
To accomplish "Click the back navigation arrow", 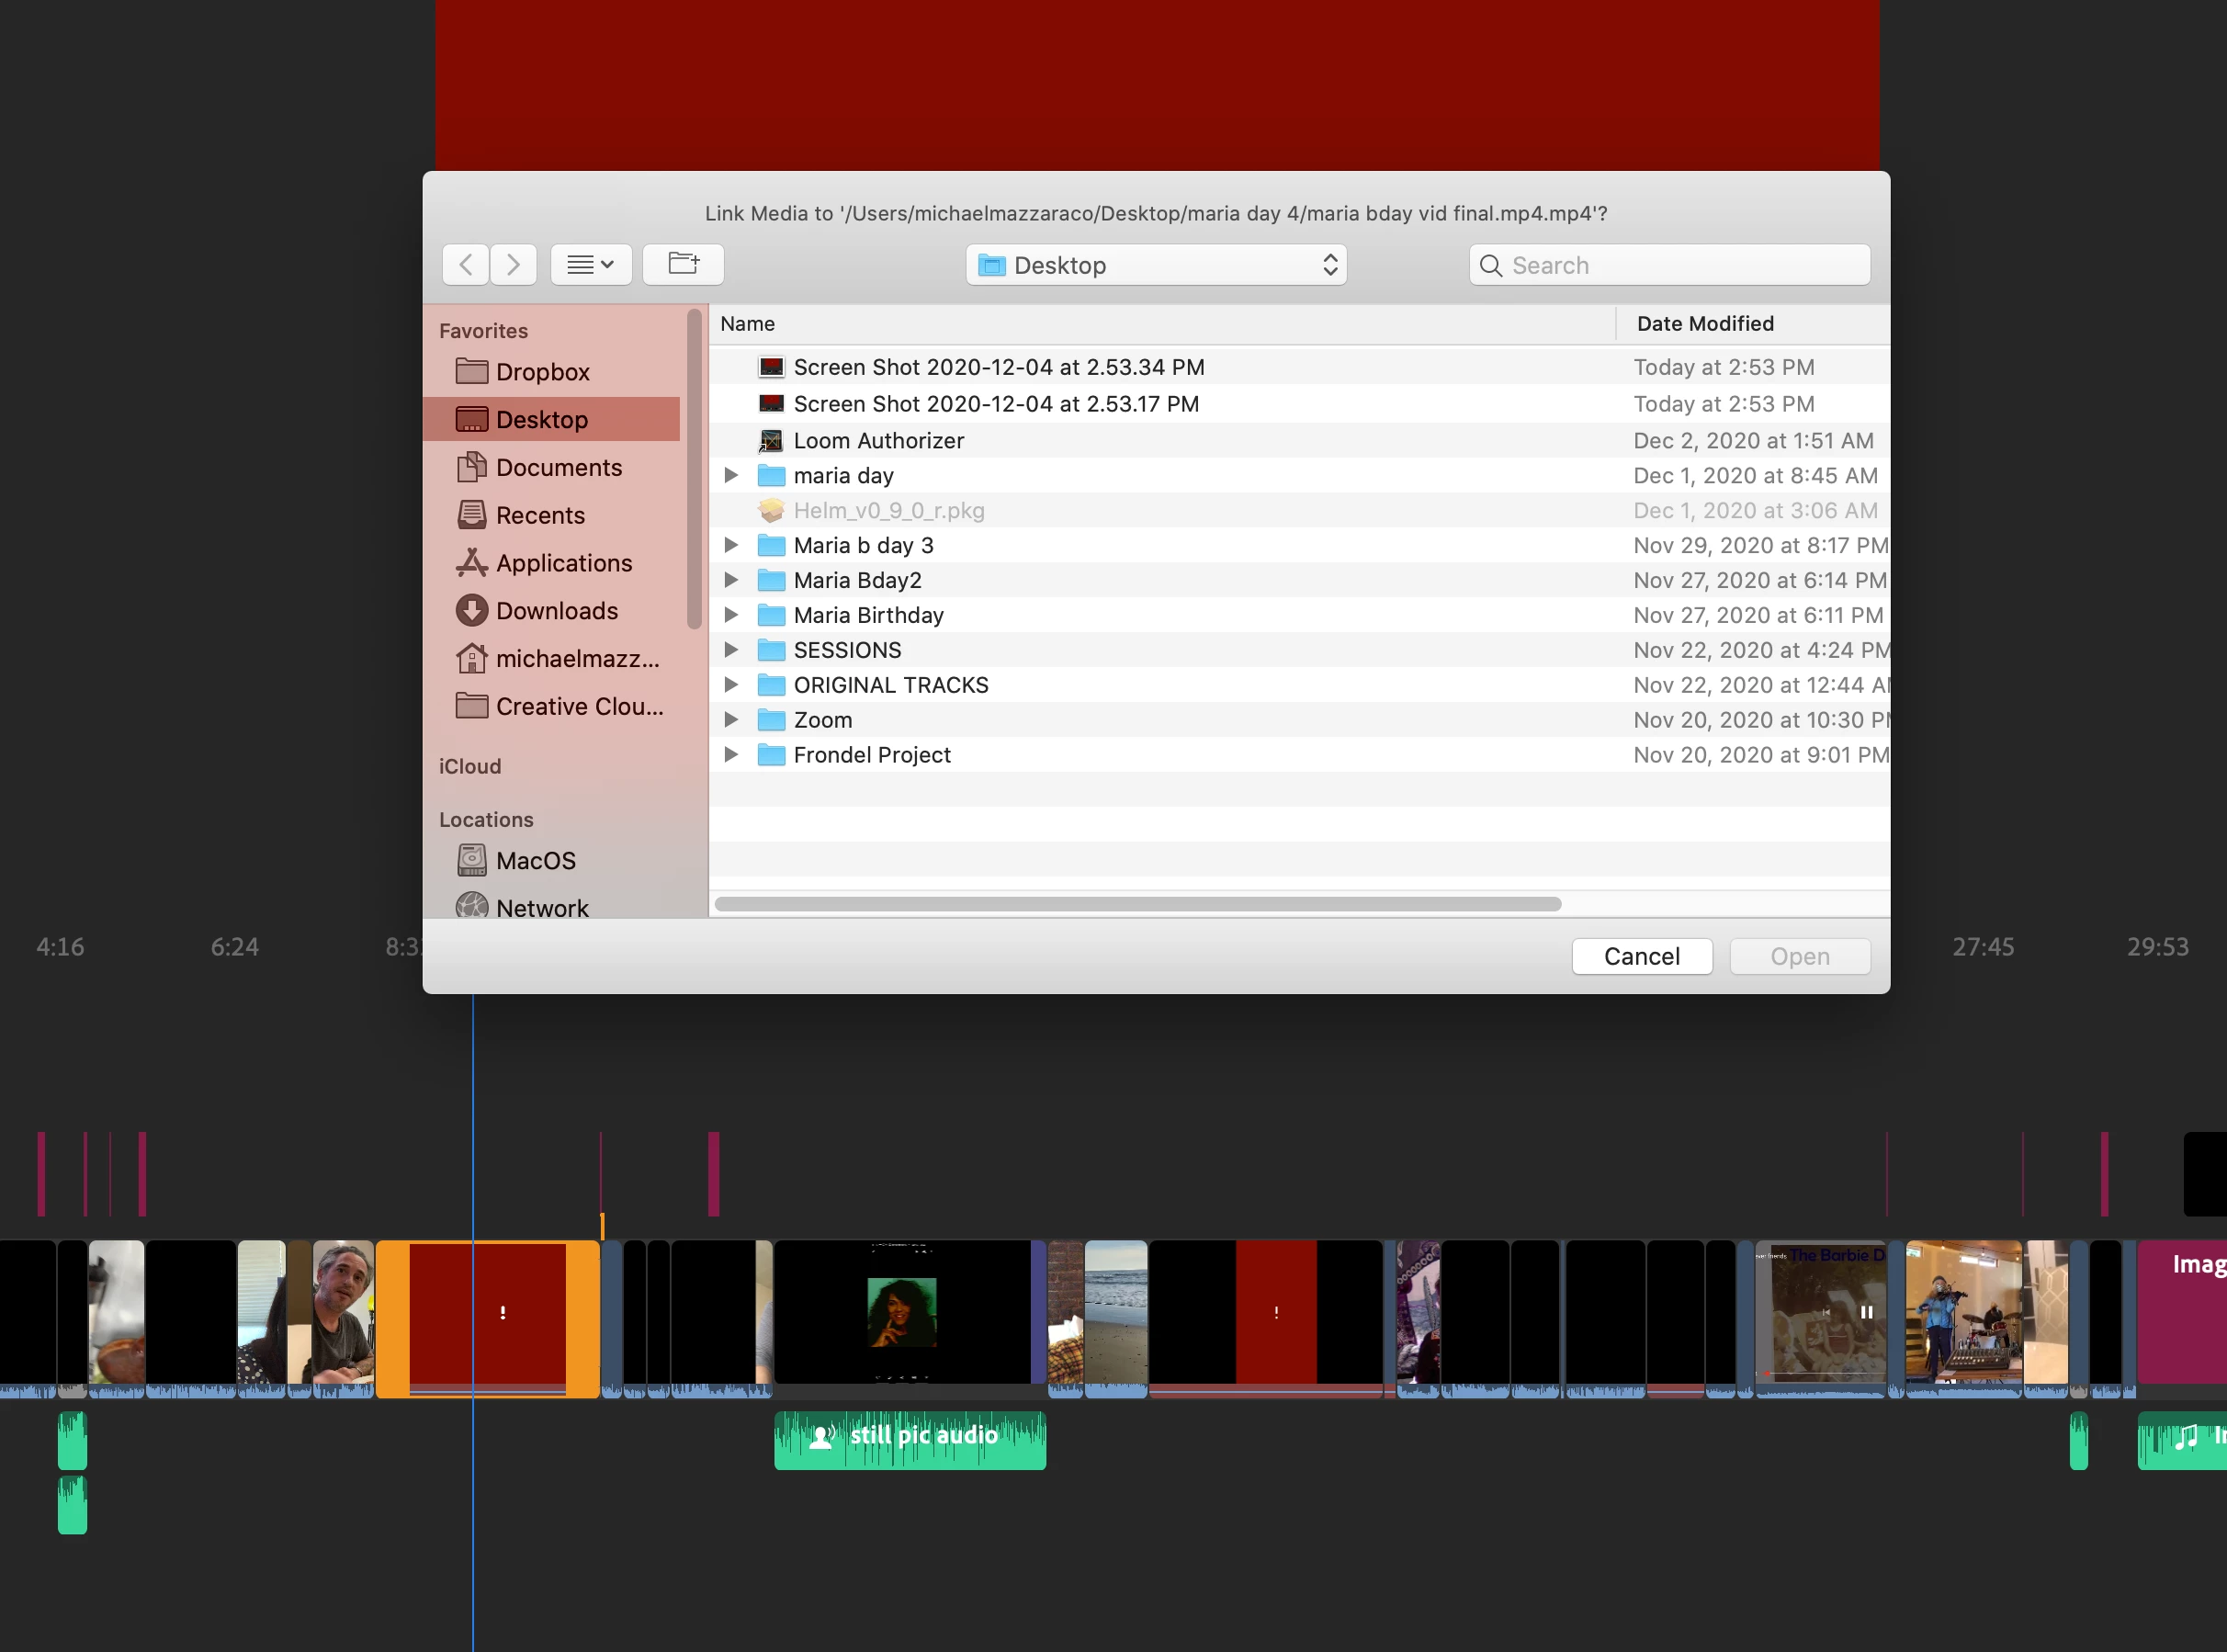I will (x=466, y=265).
